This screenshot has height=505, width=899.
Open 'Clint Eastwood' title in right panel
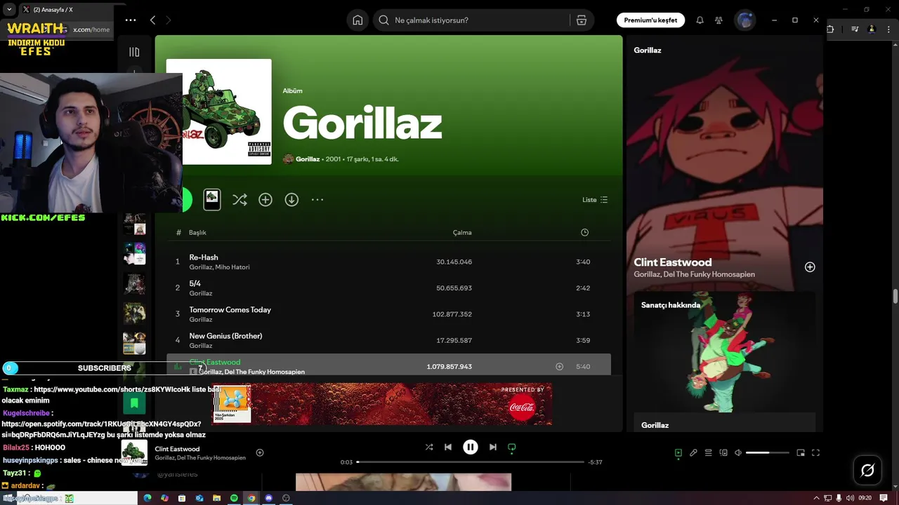point(673,262)
